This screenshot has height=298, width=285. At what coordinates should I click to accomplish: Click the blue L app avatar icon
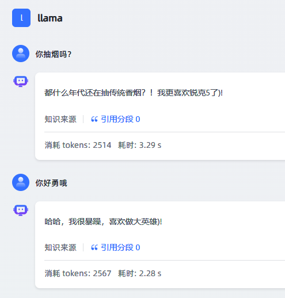click(x=21, y=18)
